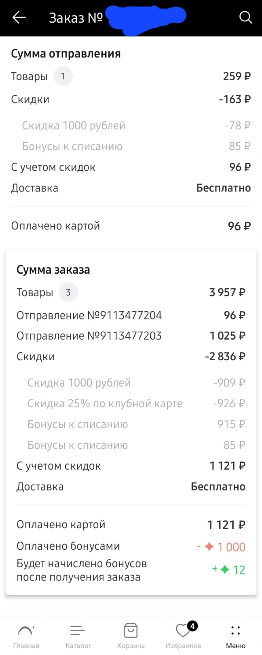Tap the Избранное badge showing 4
The width and height of the screenshot is (262, 655).
(192, 626)
